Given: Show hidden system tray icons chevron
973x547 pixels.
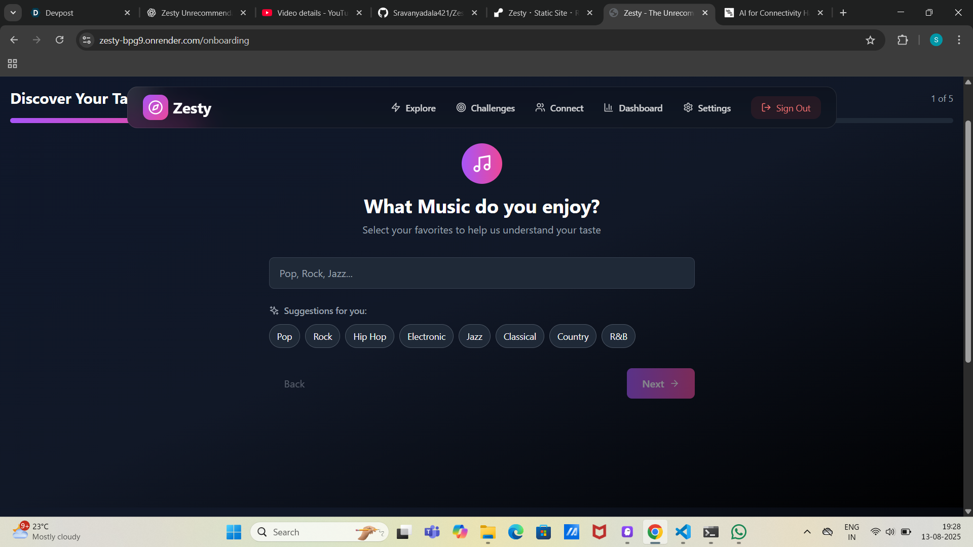Looking at the screenshot, I should [807, 532].
